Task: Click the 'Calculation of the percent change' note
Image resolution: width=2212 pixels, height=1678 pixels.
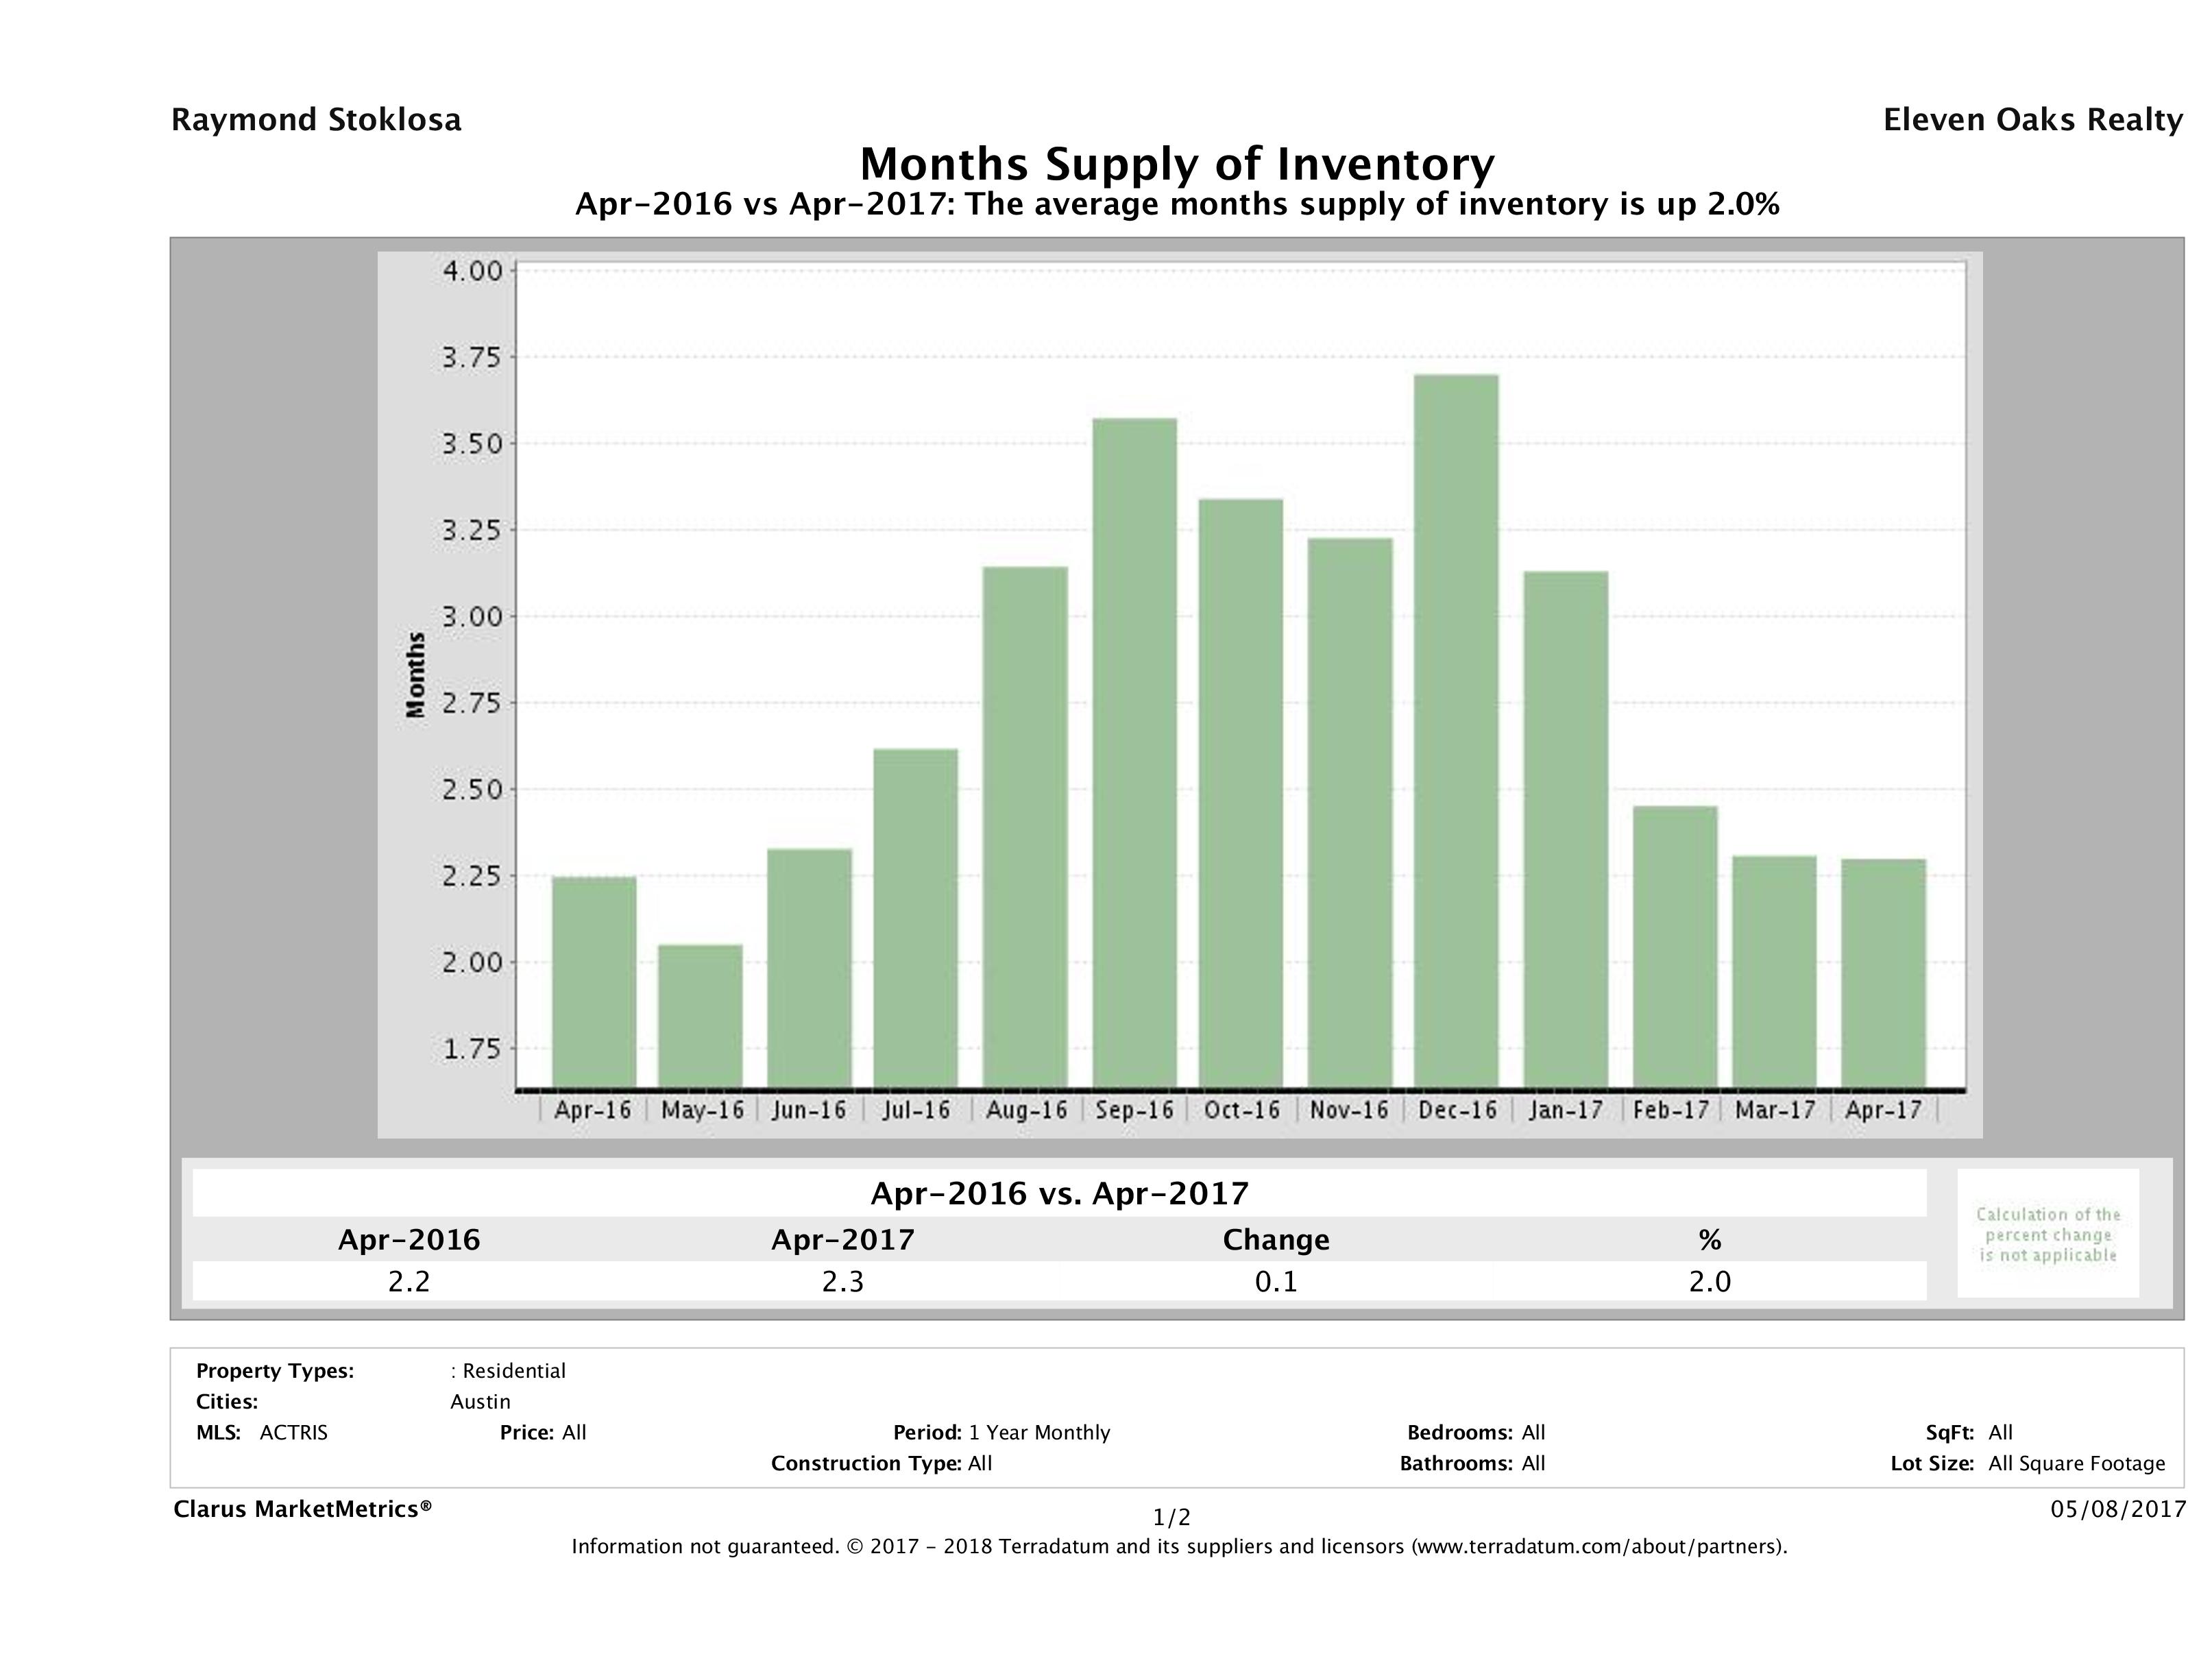Action: 2047,1234
